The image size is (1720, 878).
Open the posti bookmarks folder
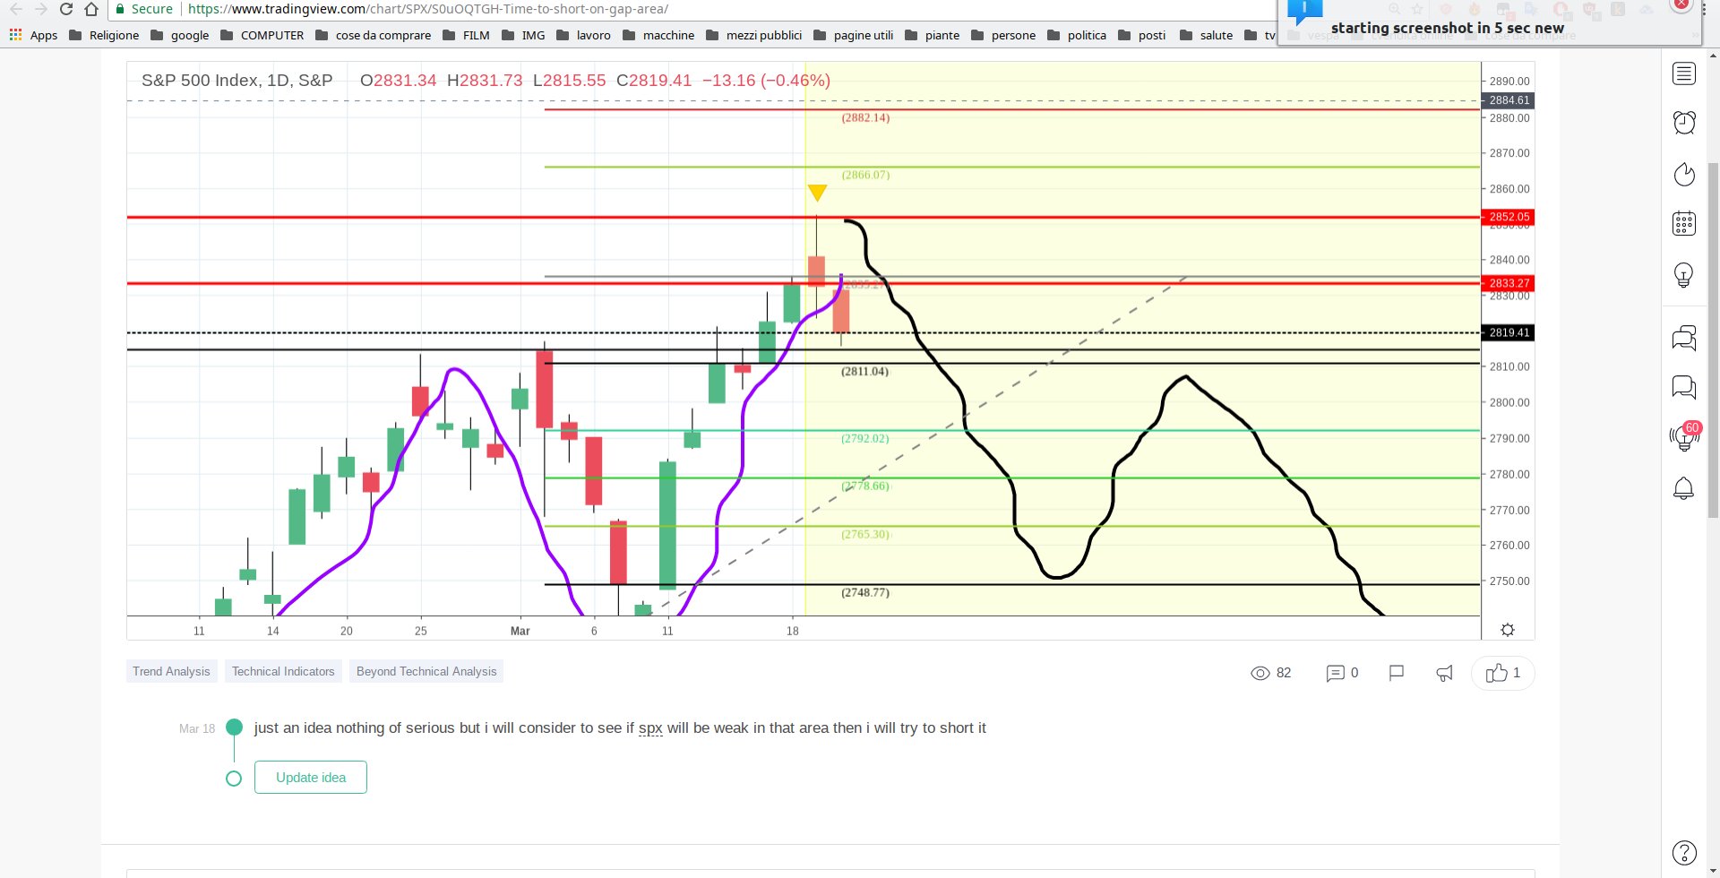click(x=1142, y=35)
